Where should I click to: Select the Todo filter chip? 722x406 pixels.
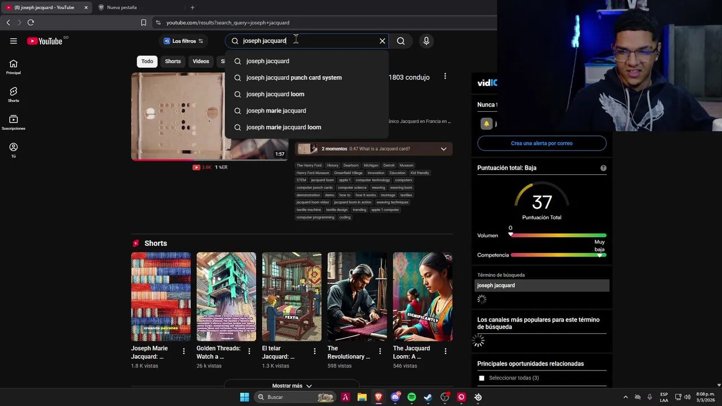pos(147,61)
